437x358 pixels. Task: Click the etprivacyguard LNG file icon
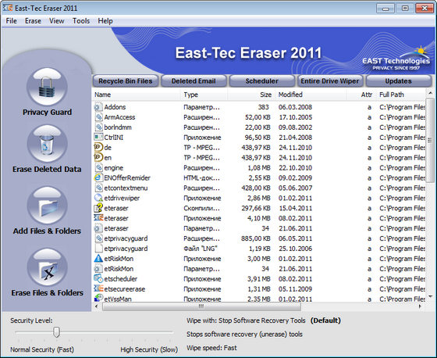98,249
